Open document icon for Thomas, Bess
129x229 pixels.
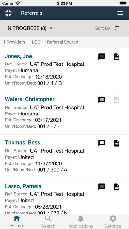point(116,143)
